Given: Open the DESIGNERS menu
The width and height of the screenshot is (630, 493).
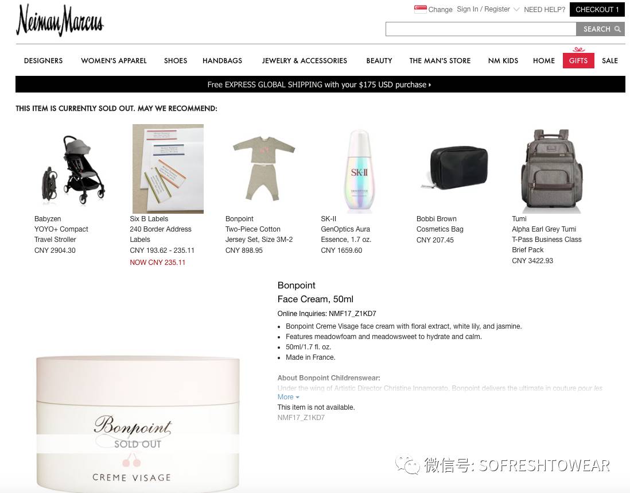Looking at the screenshot, I should (44, 61).
